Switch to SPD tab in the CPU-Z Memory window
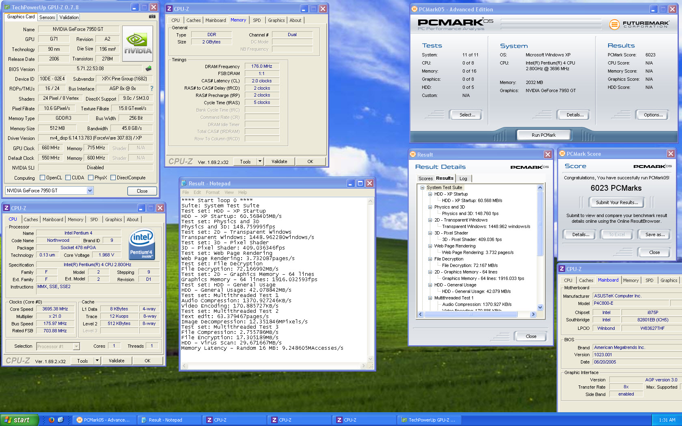682x426 pixels. [x=257, y=20]
